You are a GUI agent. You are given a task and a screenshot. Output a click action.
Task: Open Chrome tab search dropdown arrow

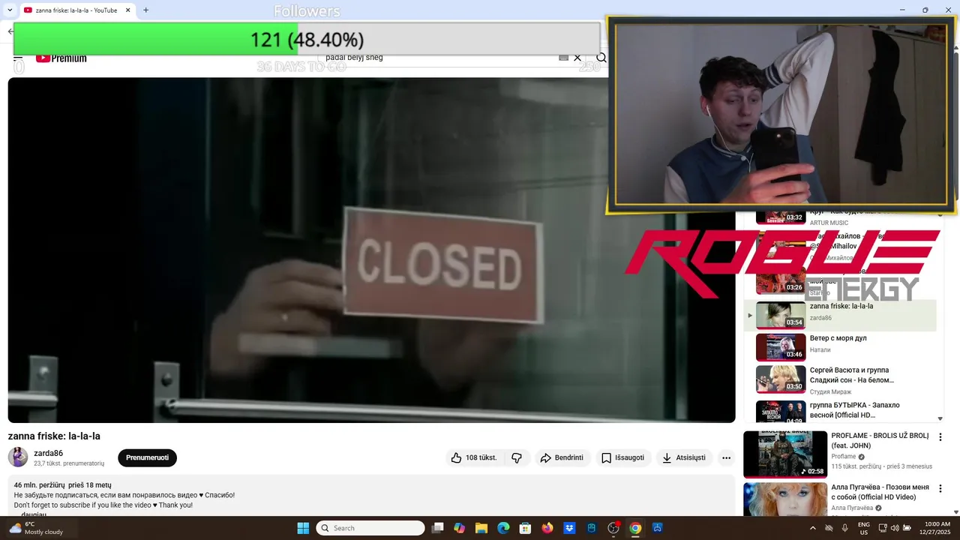(10, 10)
